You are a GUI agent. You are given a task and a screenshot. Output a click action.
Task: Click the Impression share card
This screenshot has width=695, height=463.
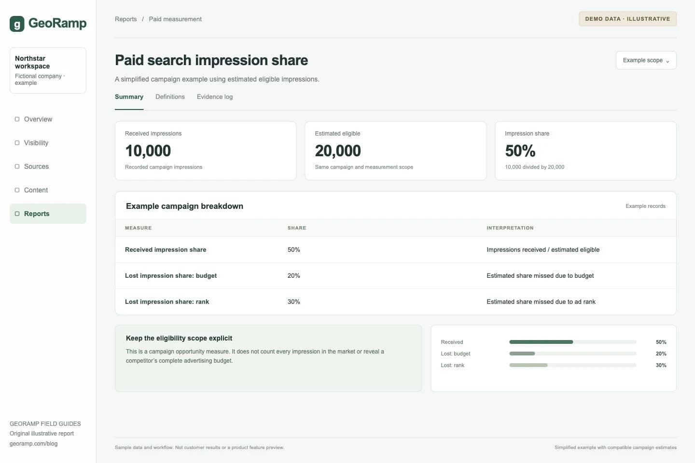pyautogui.click(x=585, y=151)
